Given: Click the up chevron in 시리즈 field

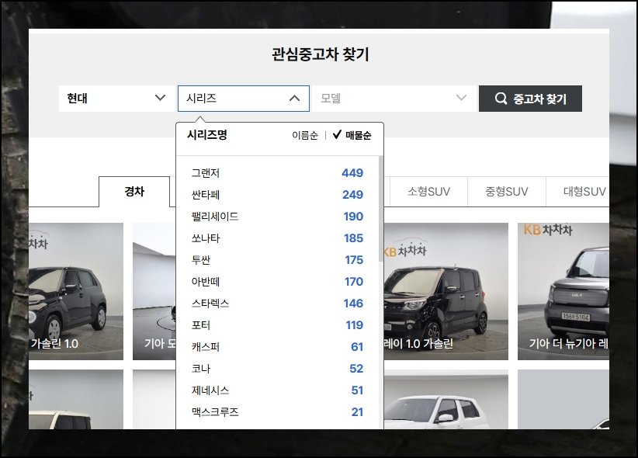Looking at the screenshot, I should click(294, 98).
